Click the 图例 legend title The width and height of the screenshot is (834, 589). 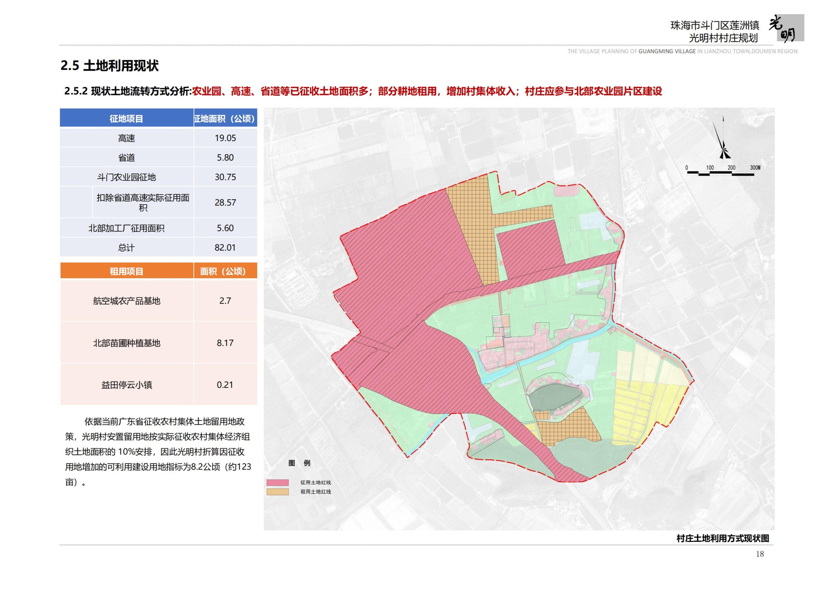point(299,463)
